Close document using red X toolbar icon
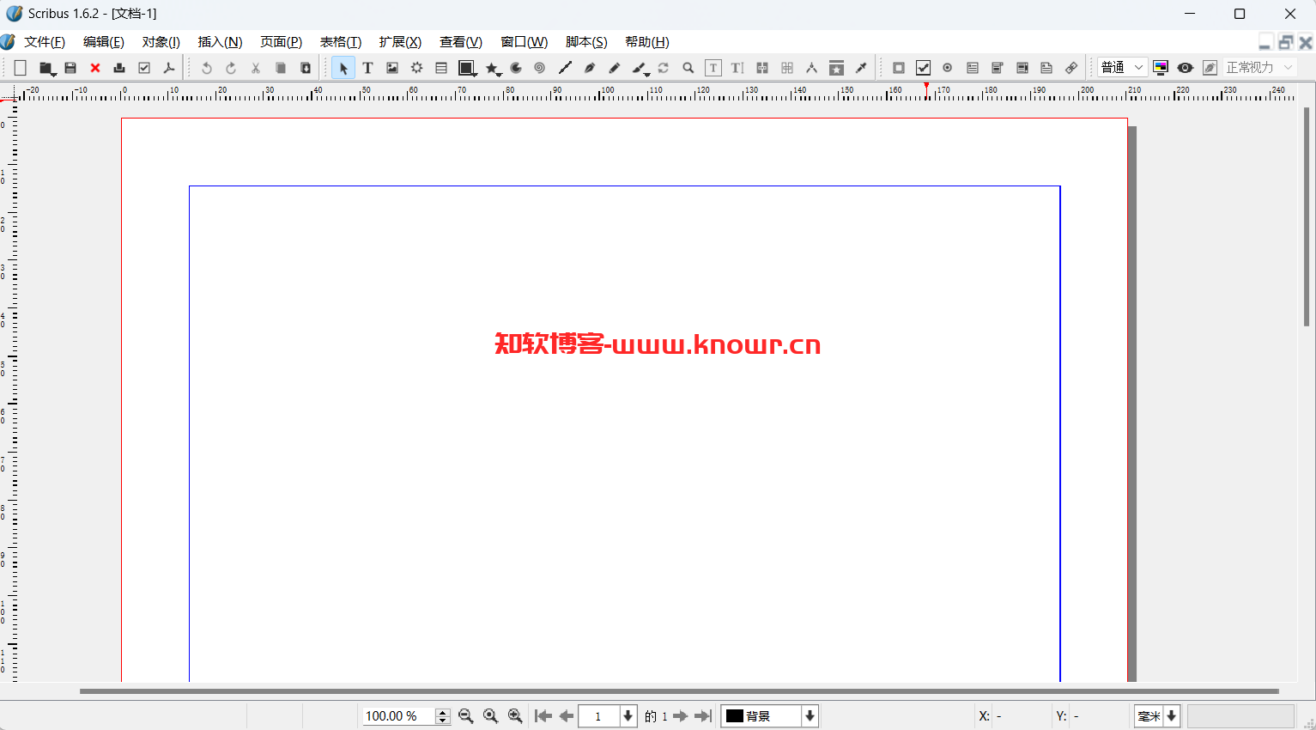The width and height of the screenshot is (1316, 730). 95,68
